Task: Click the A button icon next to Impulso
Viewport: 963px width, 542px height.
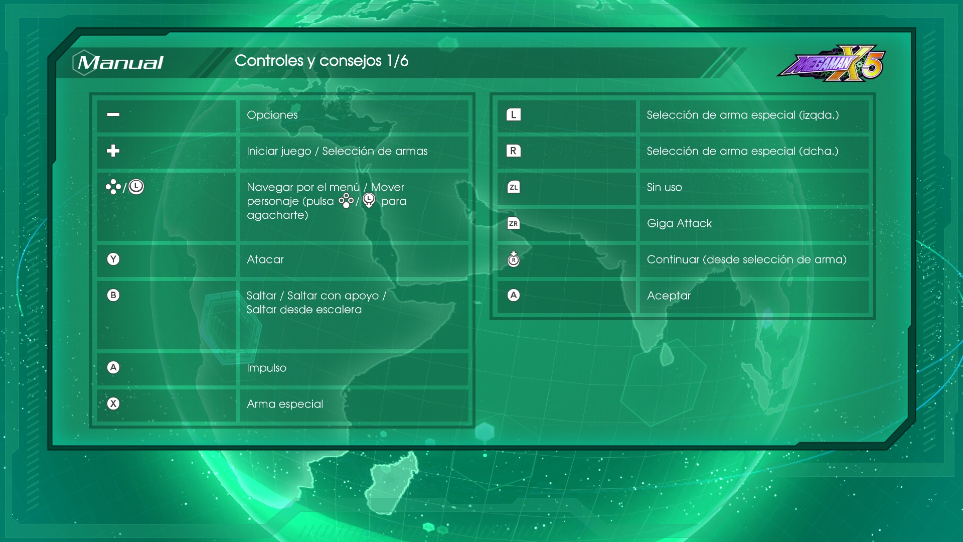Action: click(113, 367)
